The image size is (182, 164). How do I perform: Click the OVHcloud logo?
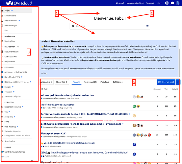pyautogui.click(x=19, y=3)
